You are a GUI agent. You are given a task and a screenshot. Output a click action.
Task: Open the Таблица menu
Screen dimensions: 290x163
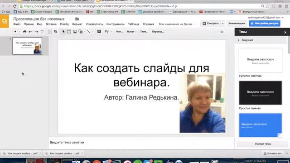tap(134, 24)
